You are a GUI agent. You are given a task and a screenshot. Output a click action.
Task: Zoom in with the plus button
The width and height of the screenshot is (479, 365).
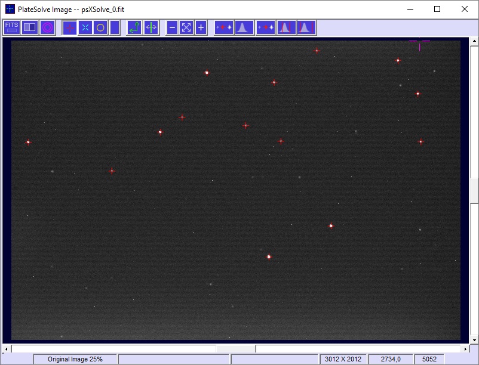(201, 27)
